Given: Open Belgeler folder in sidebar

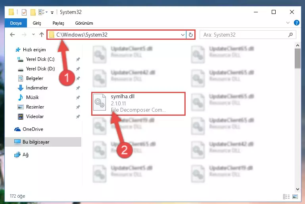Looking at the screenshot, I should 35,78.
